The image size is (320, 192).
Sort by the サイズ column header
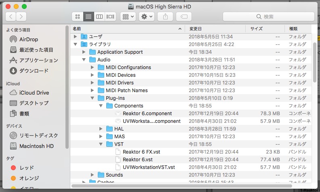[x=265, y=29]
